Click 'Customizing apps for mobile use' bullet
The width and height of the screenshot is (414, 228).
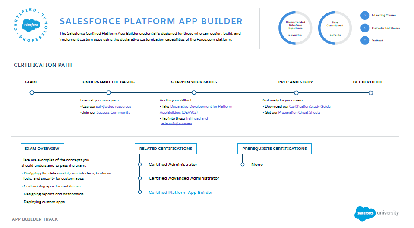coord(51,186)
